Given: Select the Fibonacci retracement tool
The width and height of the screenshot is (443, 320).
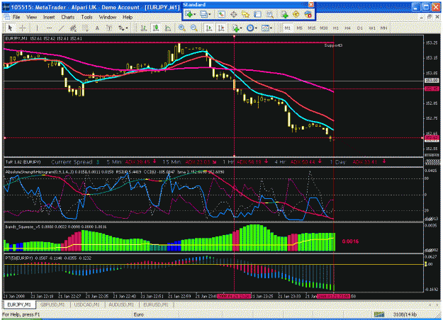Looking at the screenshot, I should coord(85,28).
